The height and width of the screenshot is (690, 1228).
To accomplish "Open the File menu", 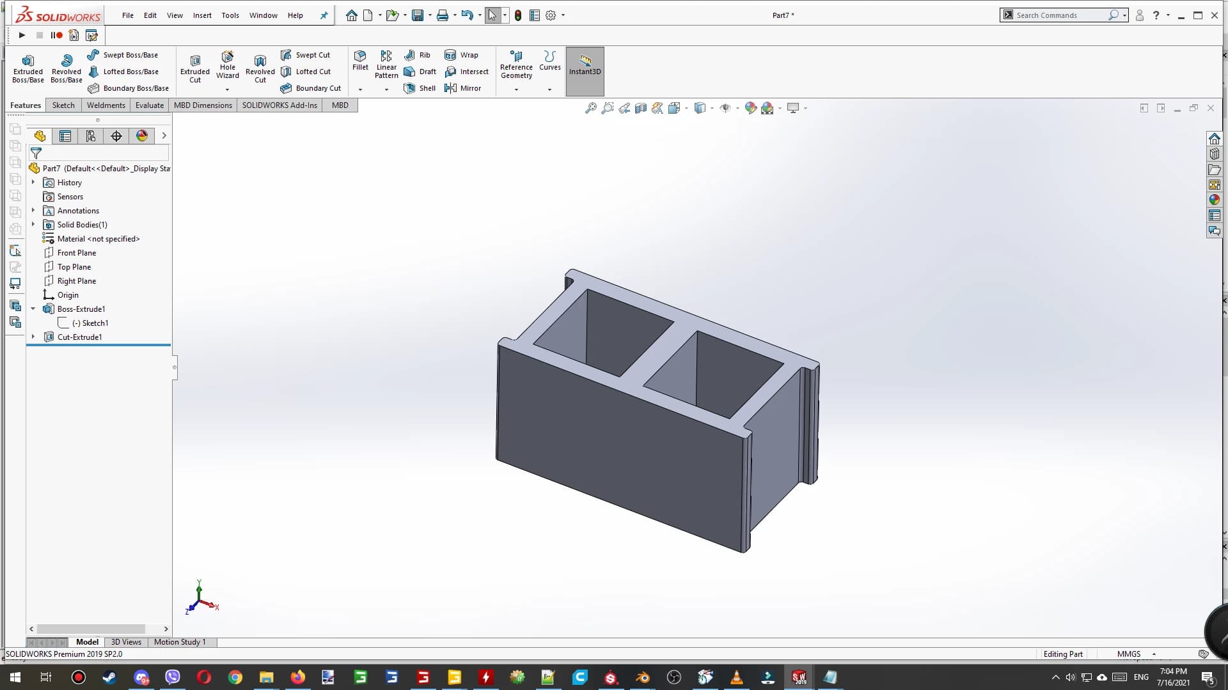I will coord(128,15).
